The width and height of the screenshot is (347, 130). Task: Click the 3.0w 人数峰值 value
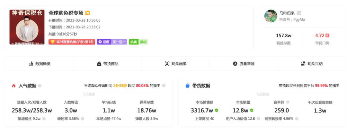71,111
